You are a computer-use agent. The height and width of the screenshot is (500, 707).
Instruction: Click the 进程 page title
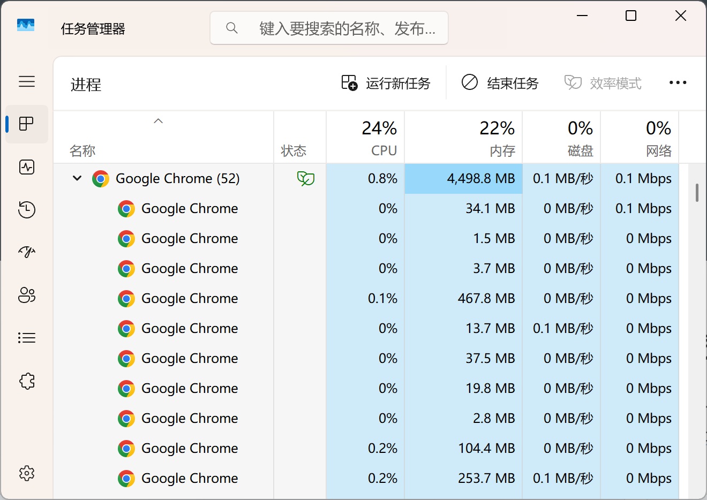pos(86,85)
